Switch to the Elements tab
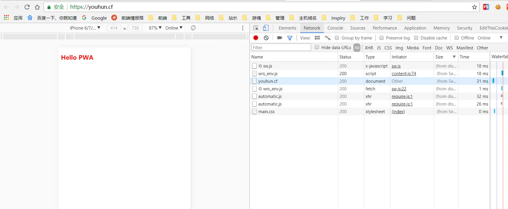The image size is (508, 209). (287, 28)
